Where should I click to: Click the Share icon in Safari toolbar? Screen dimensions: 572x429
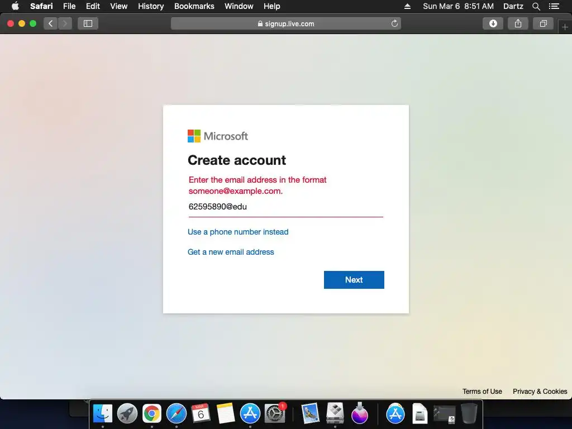tap(518, 23)
